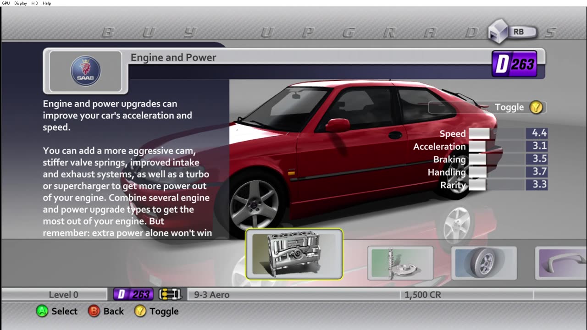
Task: Click the Acceleration value 3.1
Action: [537, 146]
